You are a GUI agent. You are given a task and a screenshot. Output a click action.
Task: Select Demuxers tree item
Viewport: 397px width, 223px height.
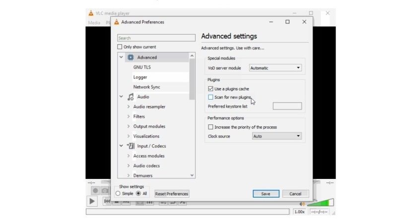(143, 175)
